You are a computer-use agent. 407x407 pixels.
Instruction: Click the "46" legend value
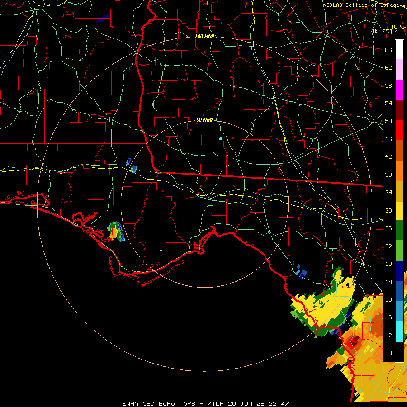388,139
